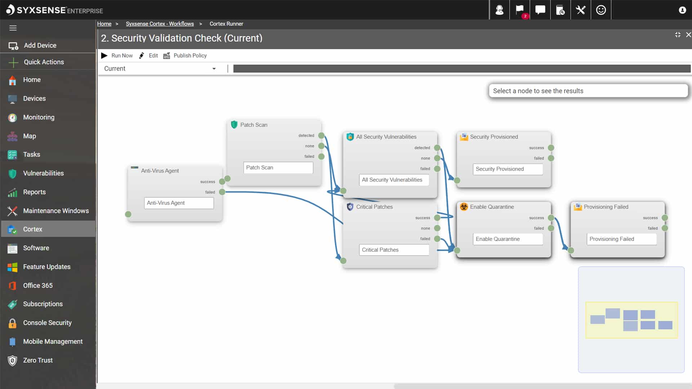
Task: Click the Enable Quarantine biohazard node icon
Action: pyautogui.click(x=464, y=207)
